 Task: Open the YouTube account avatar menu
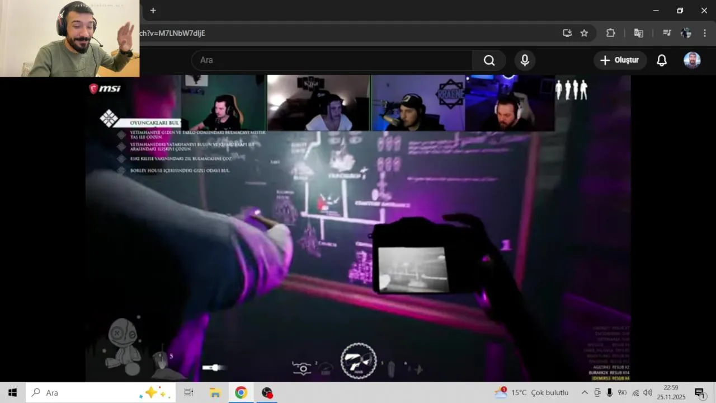tap(692, 60)
